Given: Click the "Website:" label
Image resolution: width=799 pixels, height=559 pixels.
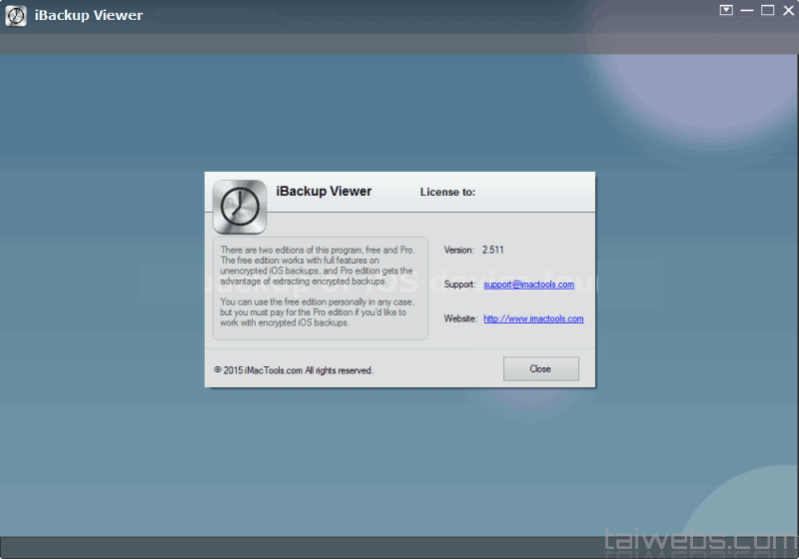Looking at the screenshot, I should tap(459, 319).
